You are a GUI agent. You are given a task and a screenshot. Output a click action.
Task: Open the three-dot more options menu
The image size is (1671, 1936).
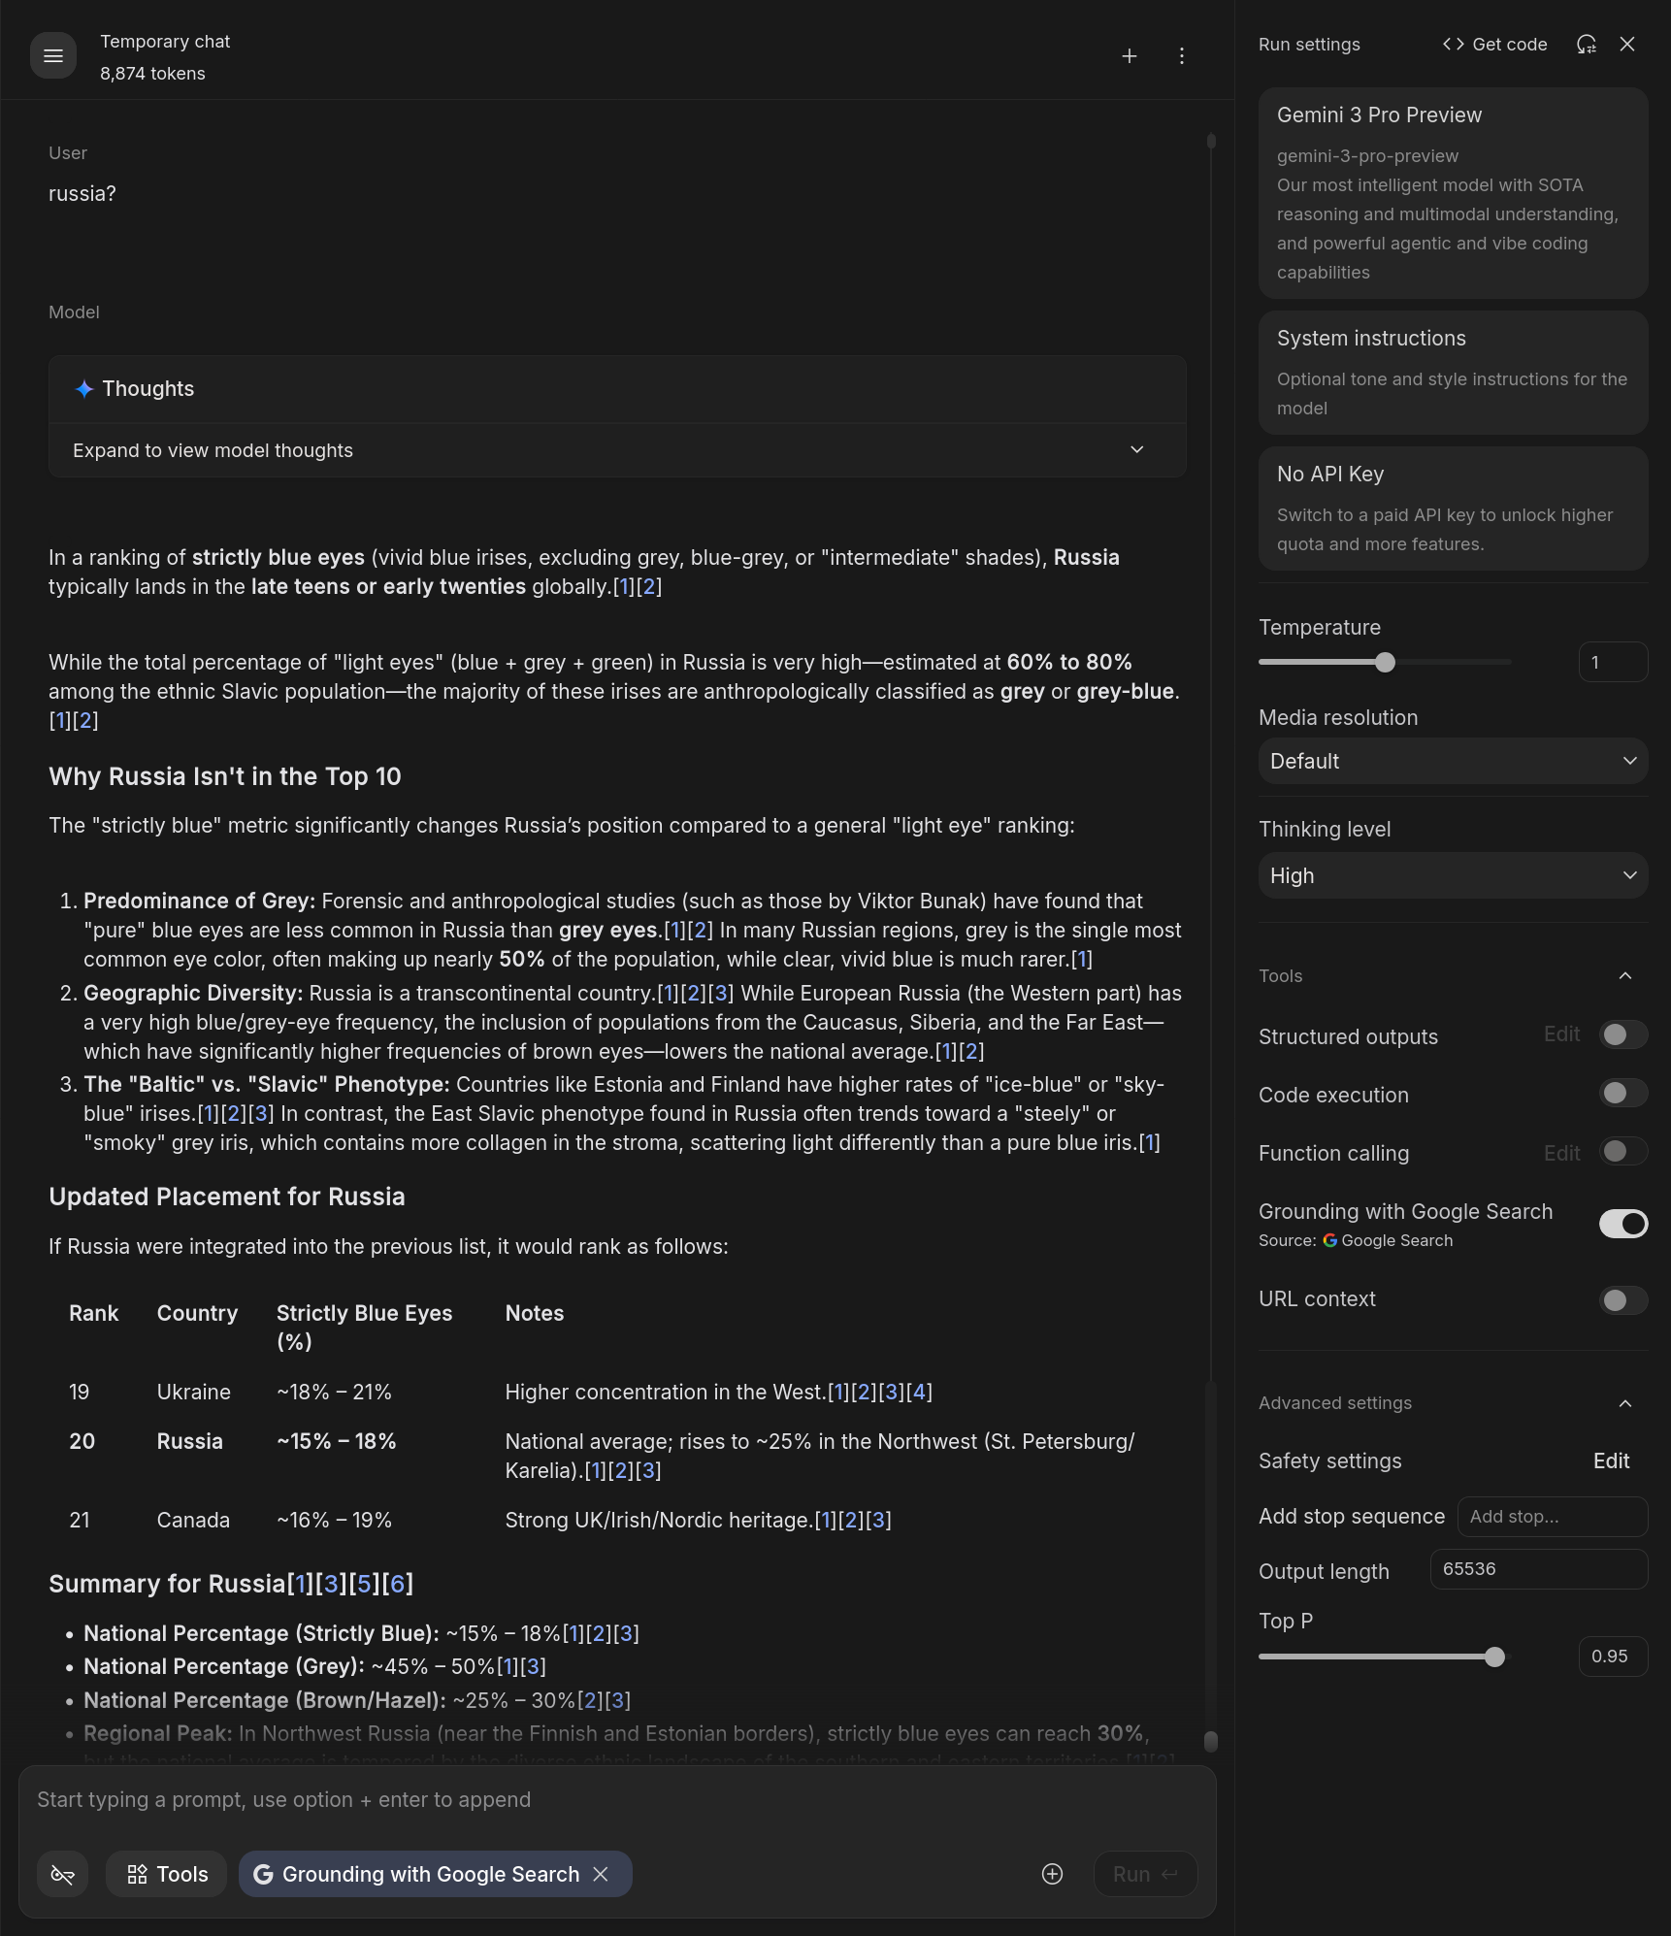coord(1182,56)
